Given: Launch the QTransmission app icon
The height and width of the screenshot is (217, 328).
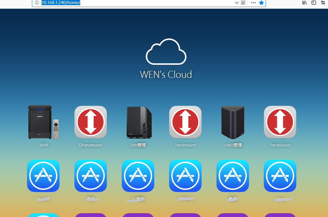Looking at the screenshot, I should coord(90,122).
